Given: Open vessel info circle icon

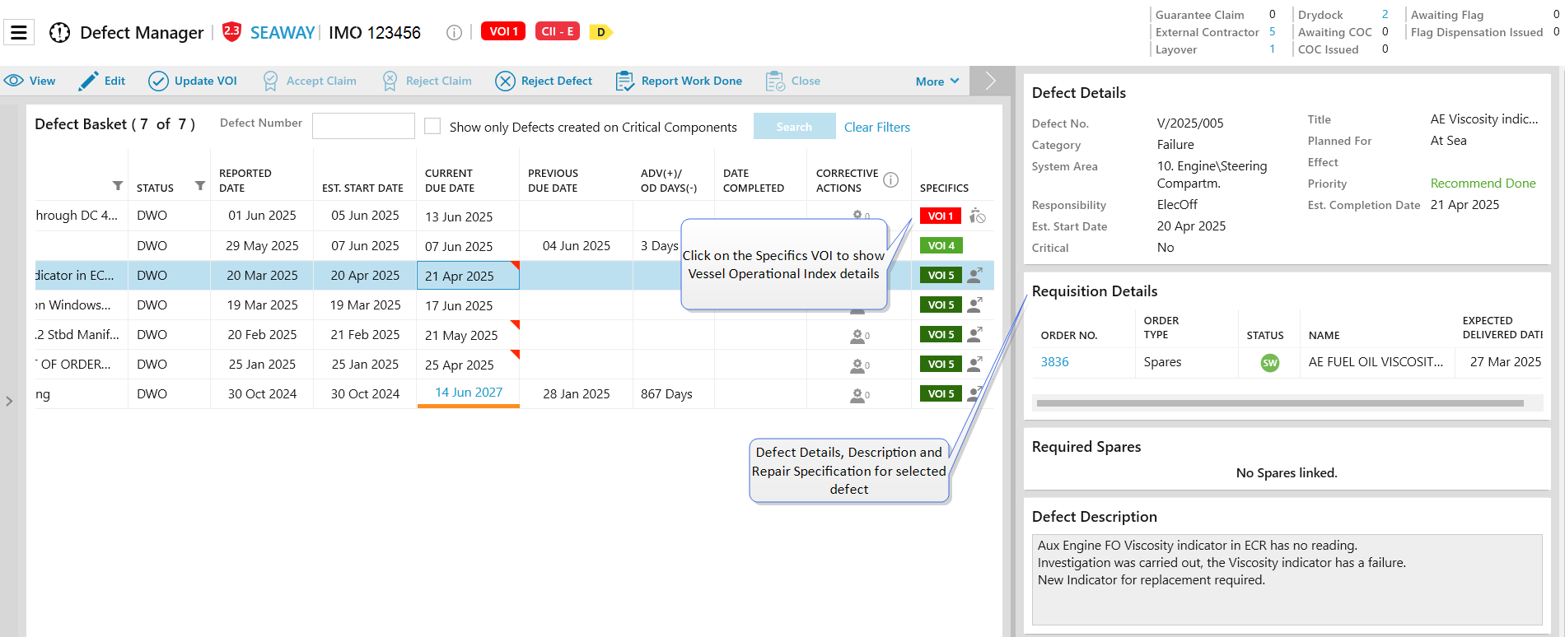Looking at the screenshot, I should 454,32.
